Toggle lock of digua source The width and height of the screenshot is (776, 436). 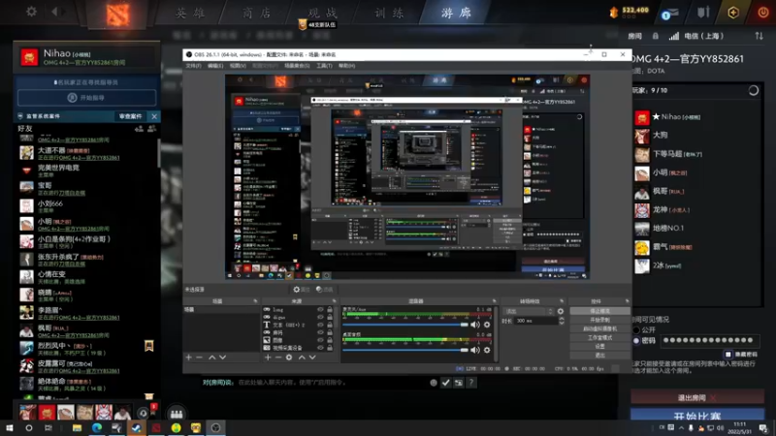pyautogui.click(x=330, y=318)
